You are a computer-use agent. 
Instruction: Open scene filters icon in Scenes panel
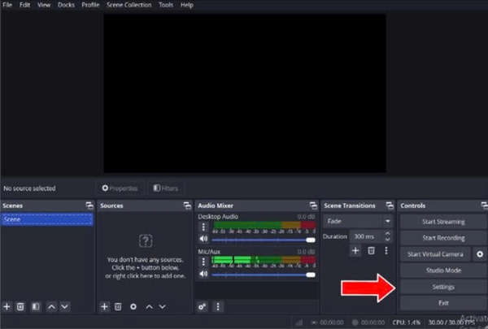36,306
